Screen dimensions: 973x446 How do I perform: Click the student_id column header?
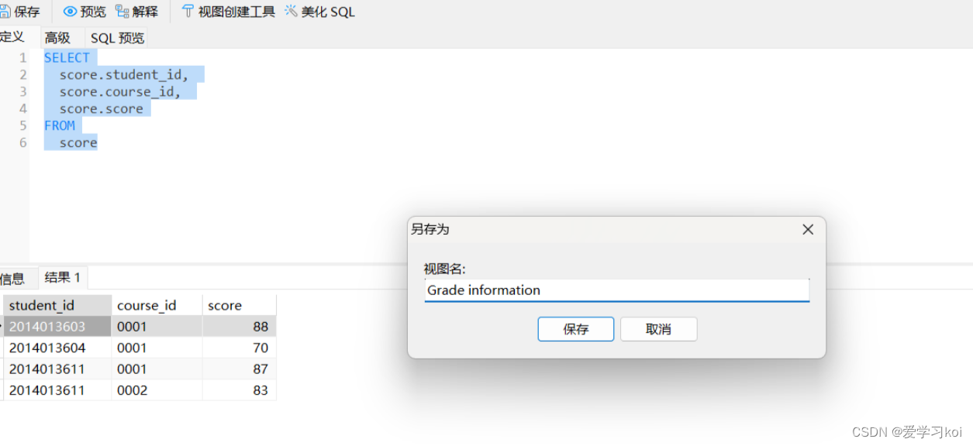click(x=57, y=305)
